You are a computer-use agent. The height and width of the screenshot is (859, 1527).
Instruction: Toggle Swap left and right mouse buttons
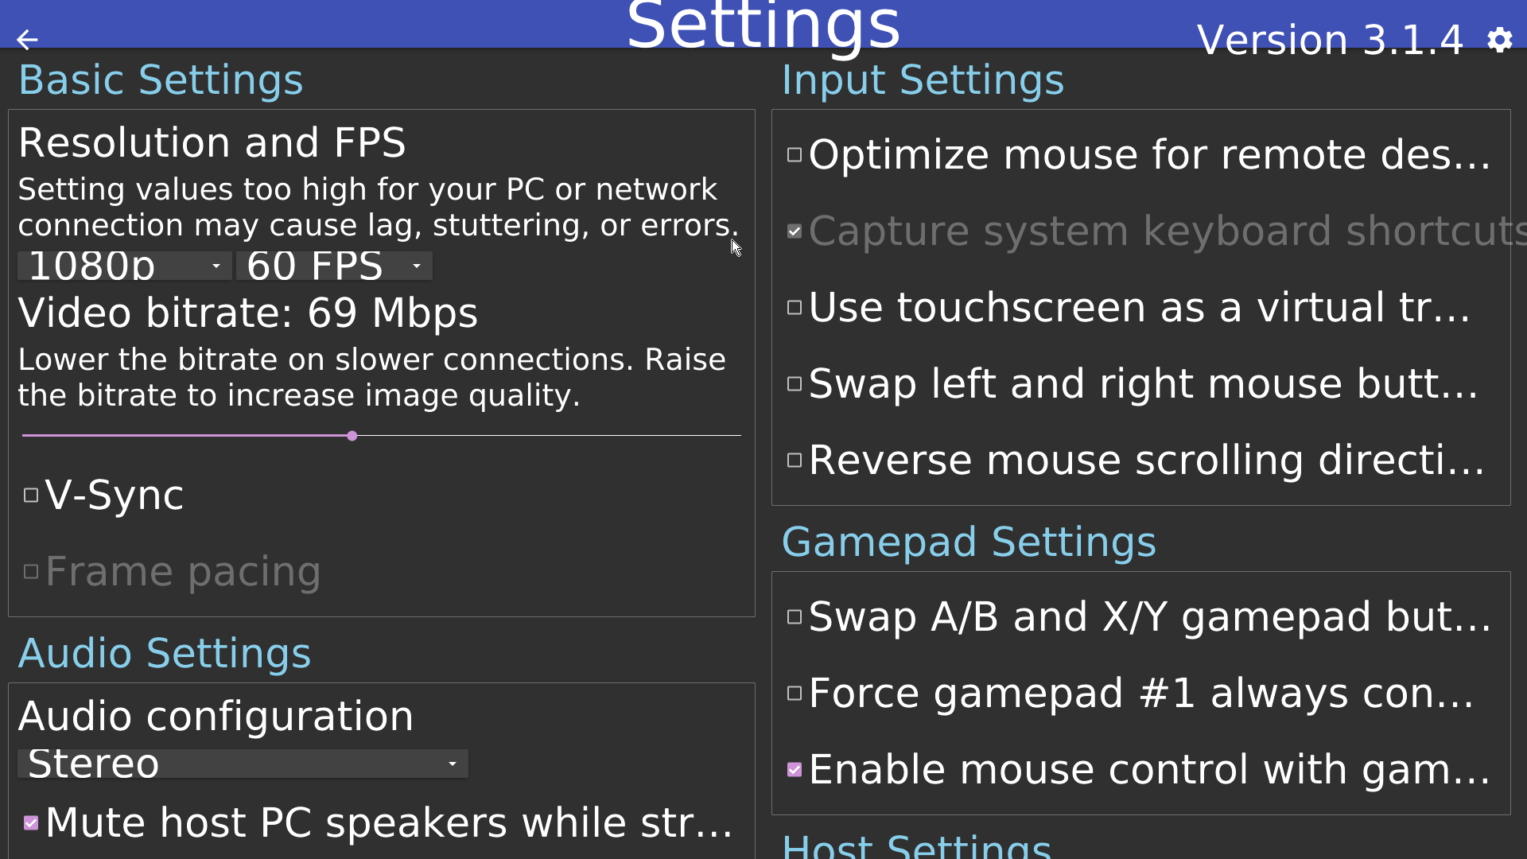tap(795, 384)
